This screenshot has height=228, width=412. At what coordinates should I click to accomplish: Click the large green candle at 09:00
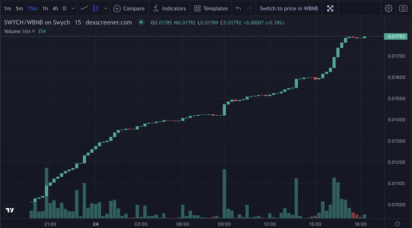tap(225, 110)
